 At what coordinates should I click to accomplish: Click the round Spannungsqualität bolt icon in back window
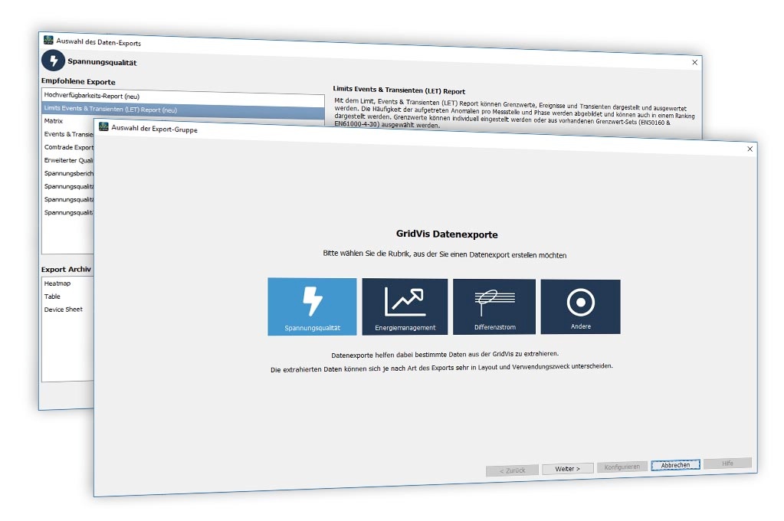point(53,61)
